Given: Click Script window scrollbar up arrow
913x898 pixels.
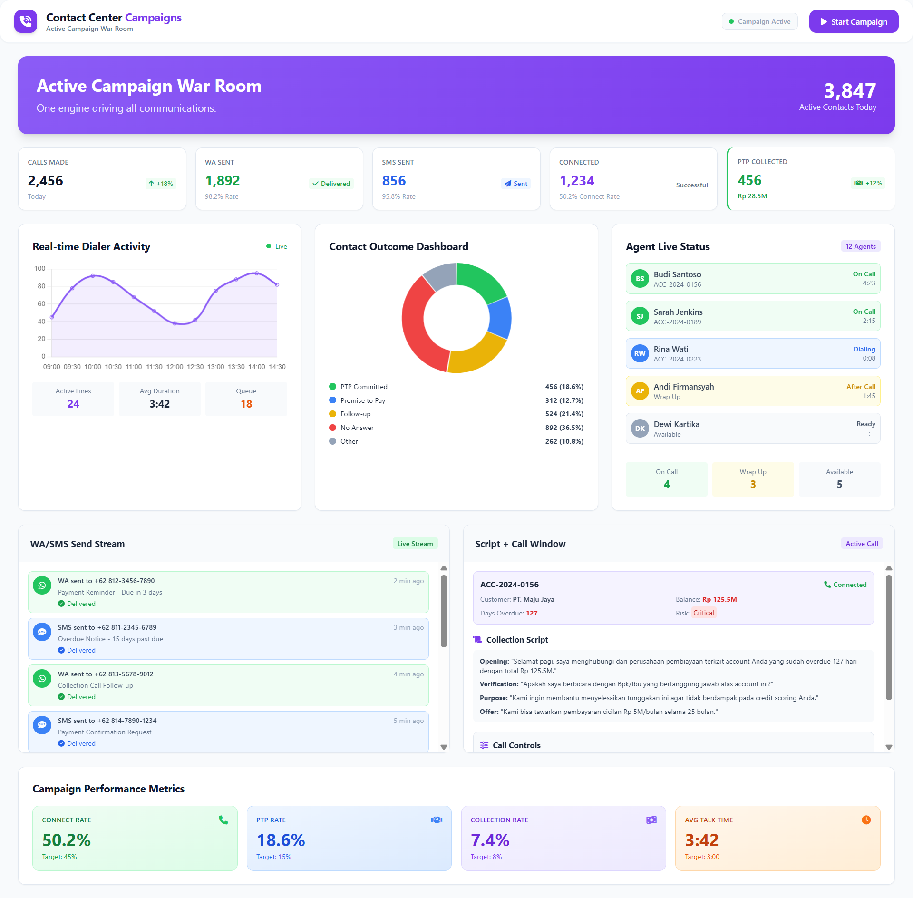Looking at the screenshot, I should tap(889, 568).
